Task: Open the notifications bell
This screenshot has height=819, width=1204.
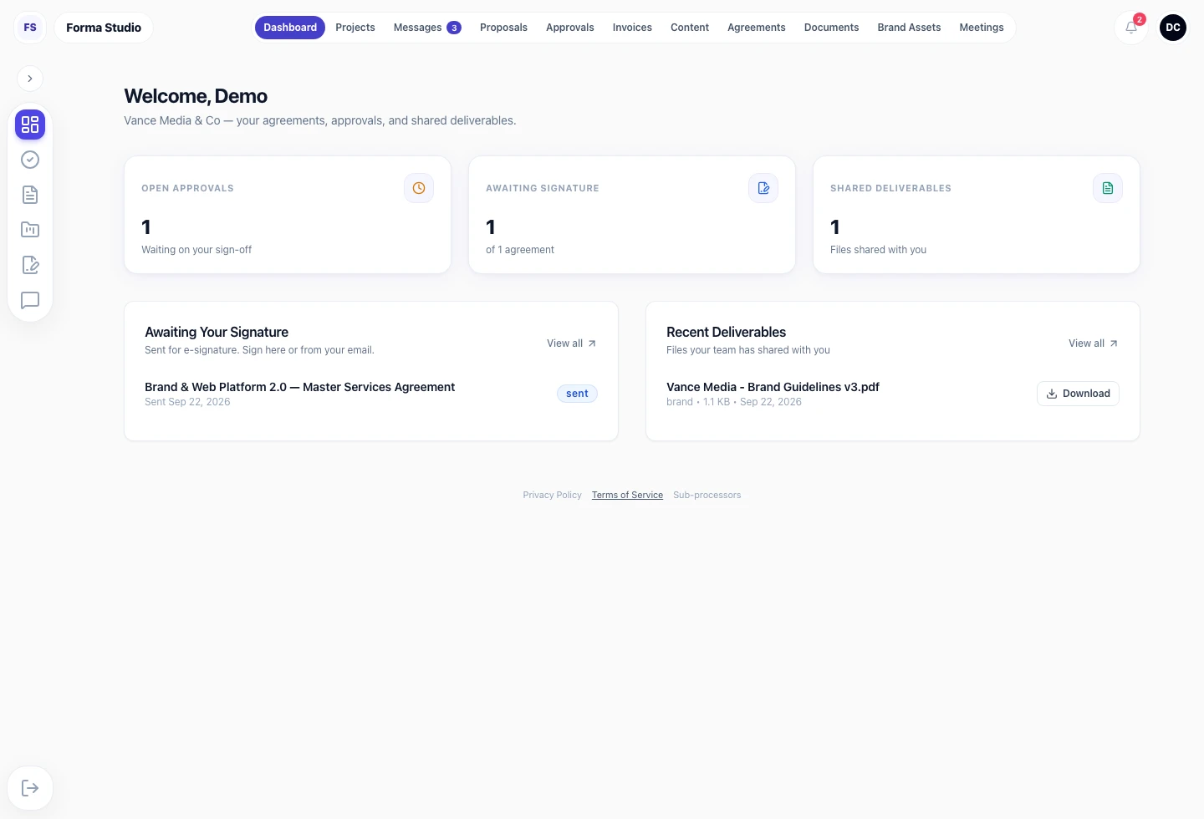Action: 1131,28
